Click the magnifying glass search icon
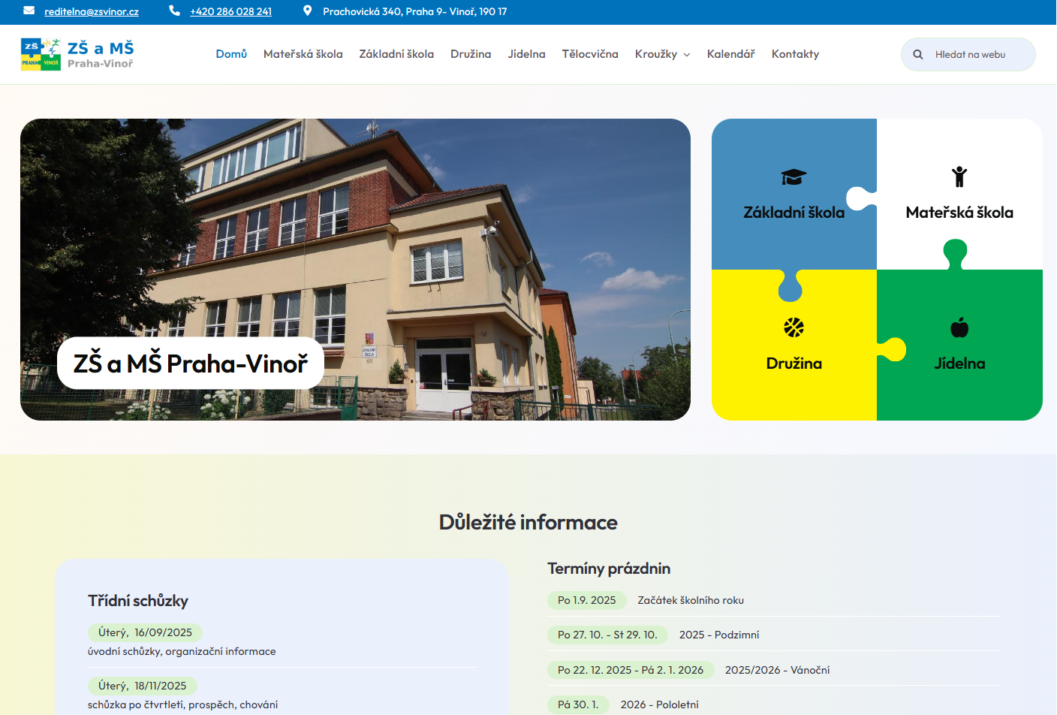 click(x=917, y=54)
